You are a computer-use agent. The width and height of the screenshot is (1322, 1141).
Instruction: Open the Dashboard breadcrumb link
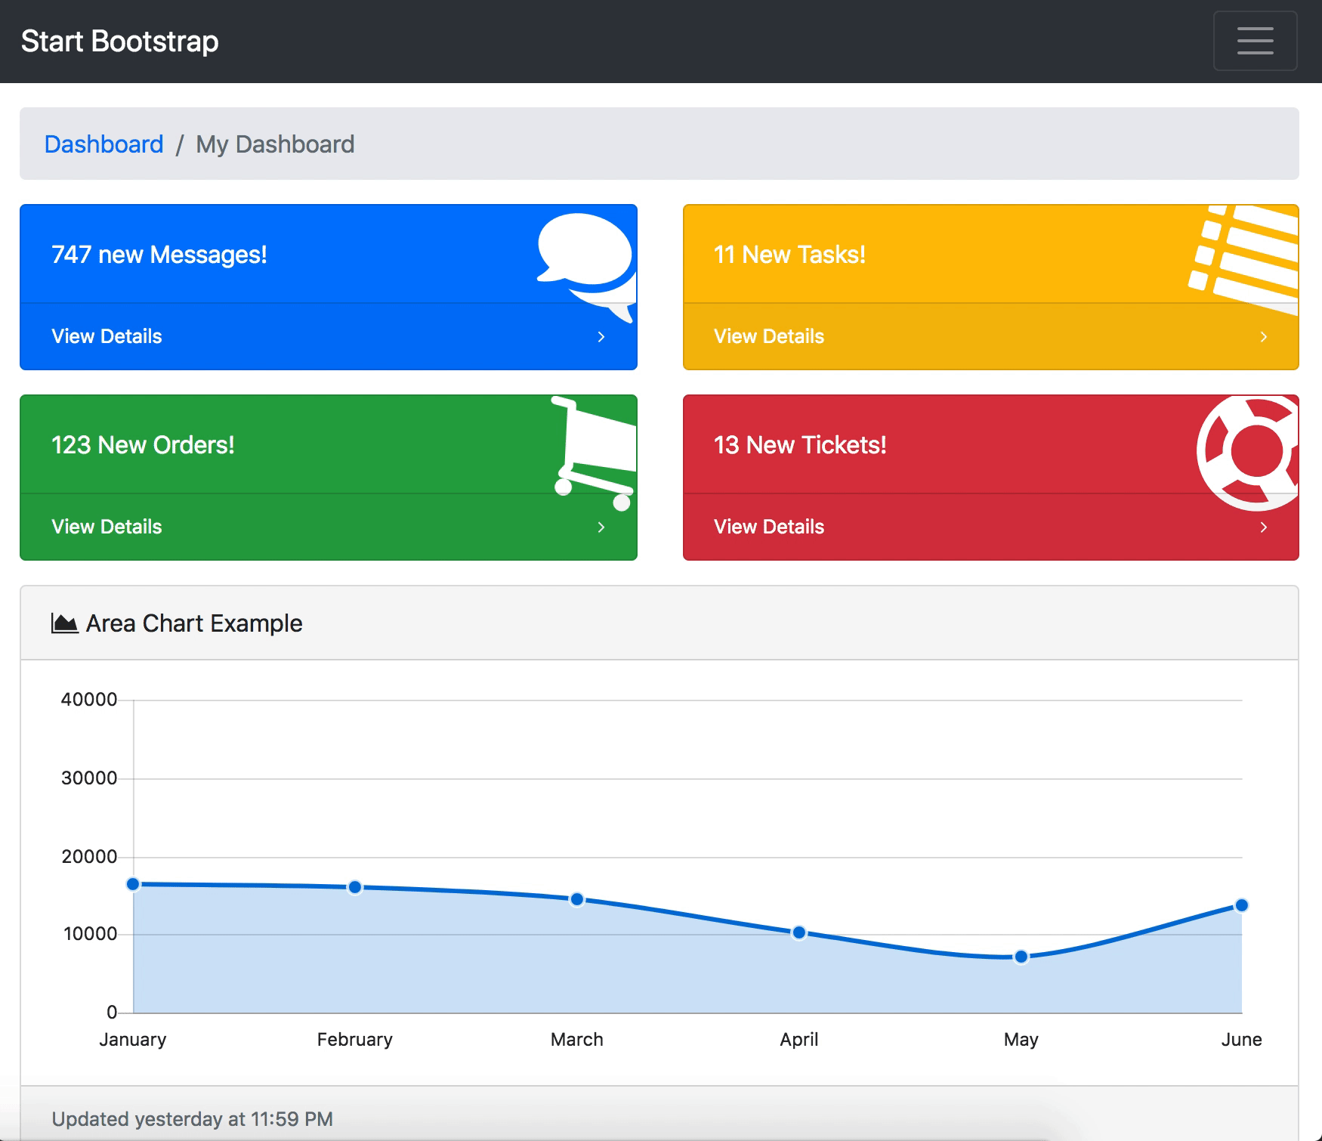coord(105,144)
